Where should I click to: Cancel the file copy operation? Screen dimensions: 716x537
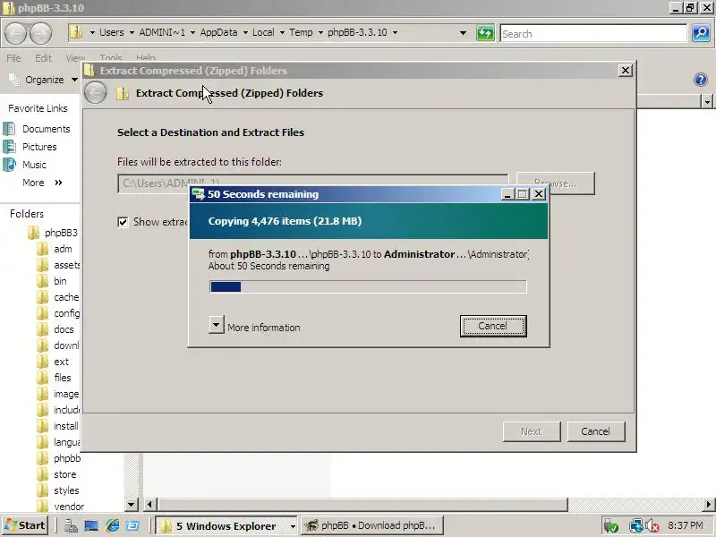(x=493, y=326)
